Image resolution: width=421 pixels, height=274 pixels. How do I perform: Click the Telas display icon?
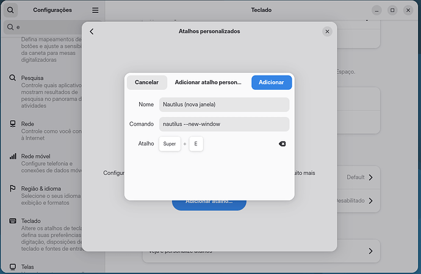(13, 267)
